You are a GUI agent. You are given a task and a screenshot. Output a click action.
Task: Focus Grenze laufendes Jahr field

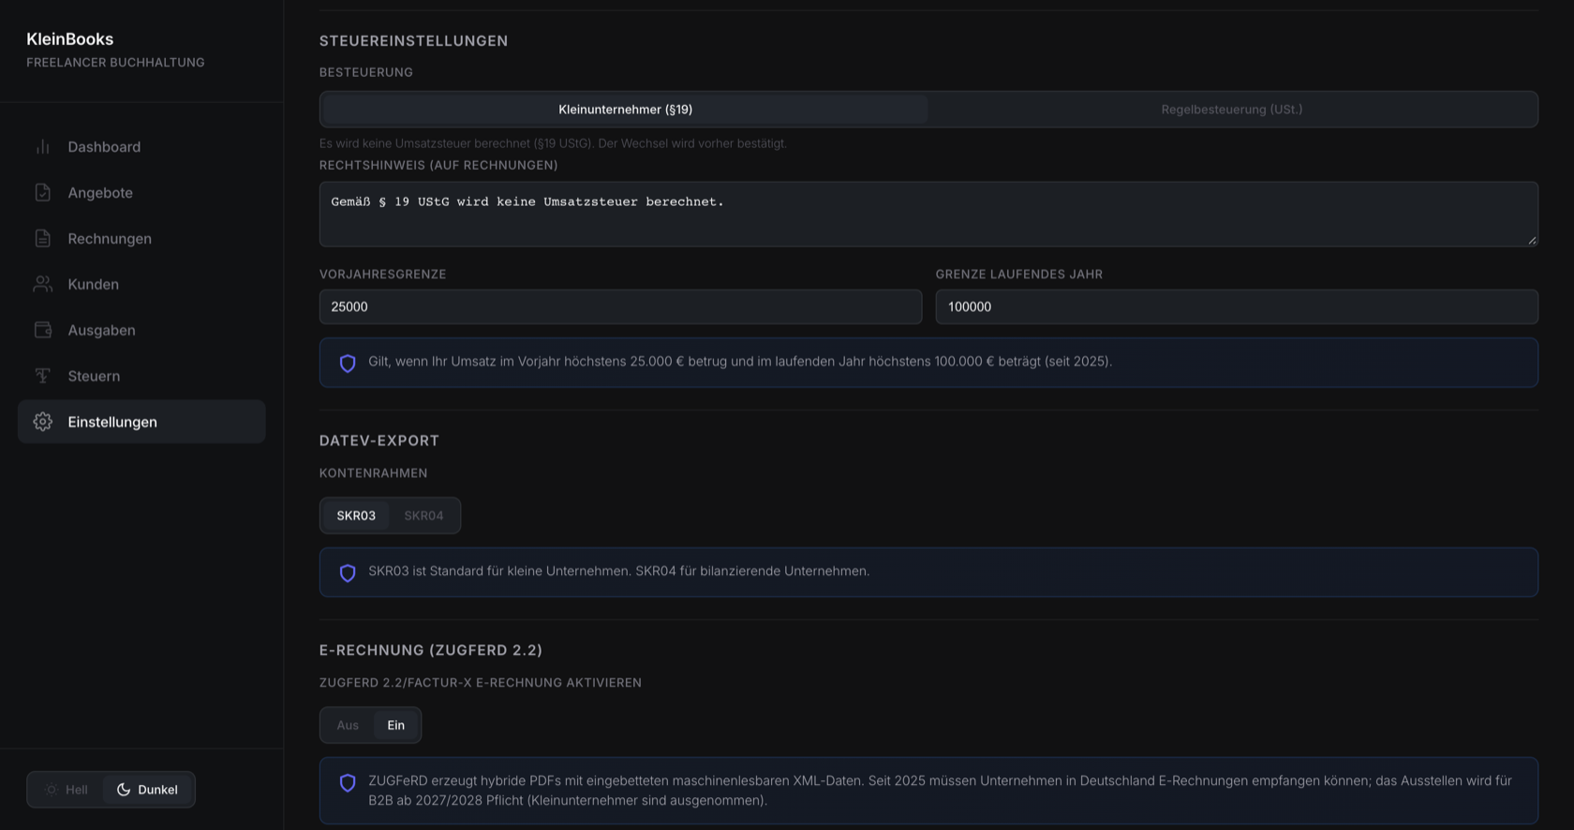click(1237, 307)
